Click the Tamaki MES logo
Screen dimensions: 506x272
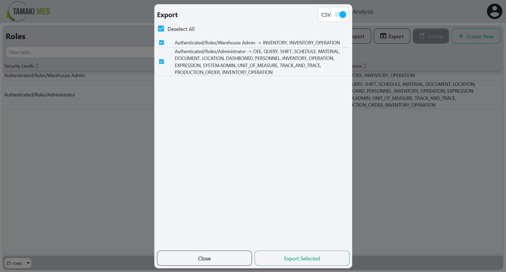[x=27, y=11]
